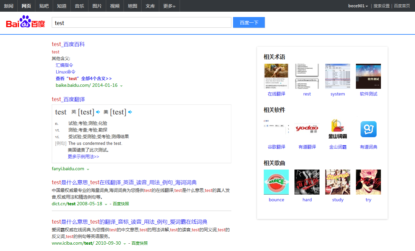Open the 在线翻译 thumbnail image
Screen dimensions: 415x251
pyautogui.click(x=276, y=76)
